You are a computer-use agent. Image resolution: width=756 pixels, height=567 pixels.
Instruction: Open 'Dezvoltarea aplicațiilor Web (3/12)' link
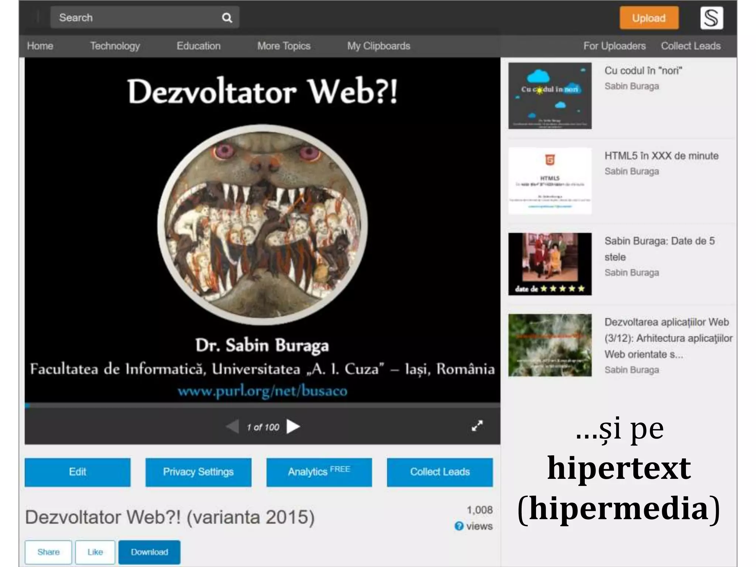click(668, 338)
